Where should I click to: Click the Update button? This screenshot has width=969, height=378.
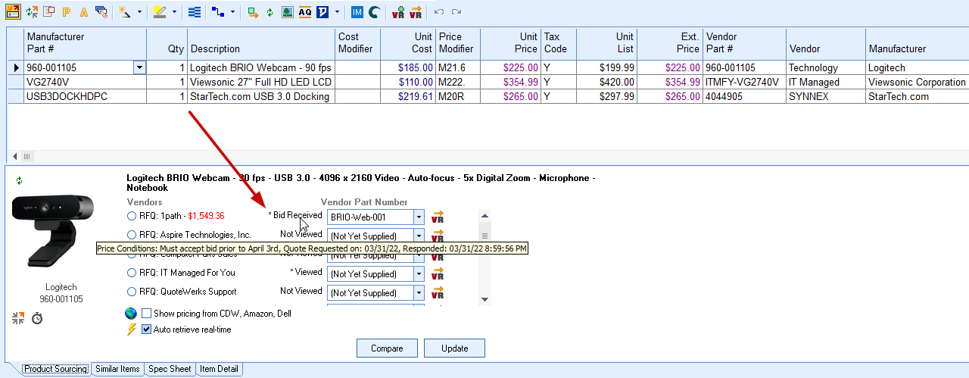point(454,348)
